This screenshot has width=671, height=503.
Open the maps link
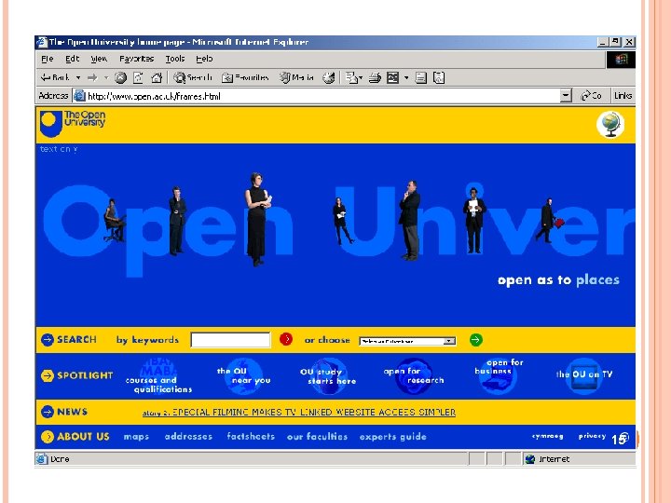point(136,437)
